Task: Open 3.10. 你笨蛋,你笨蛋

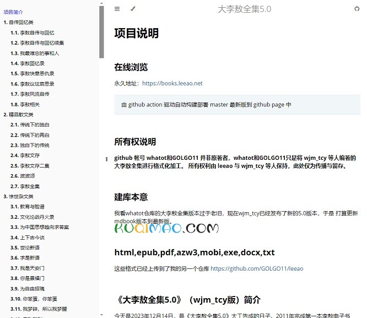Action: (34, 299)
